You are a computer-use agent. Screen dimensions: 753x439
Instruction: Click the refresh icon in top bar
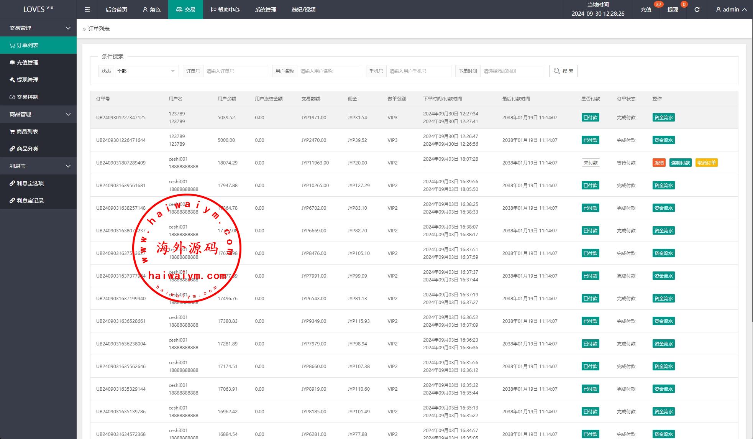(x=697, y=10)
